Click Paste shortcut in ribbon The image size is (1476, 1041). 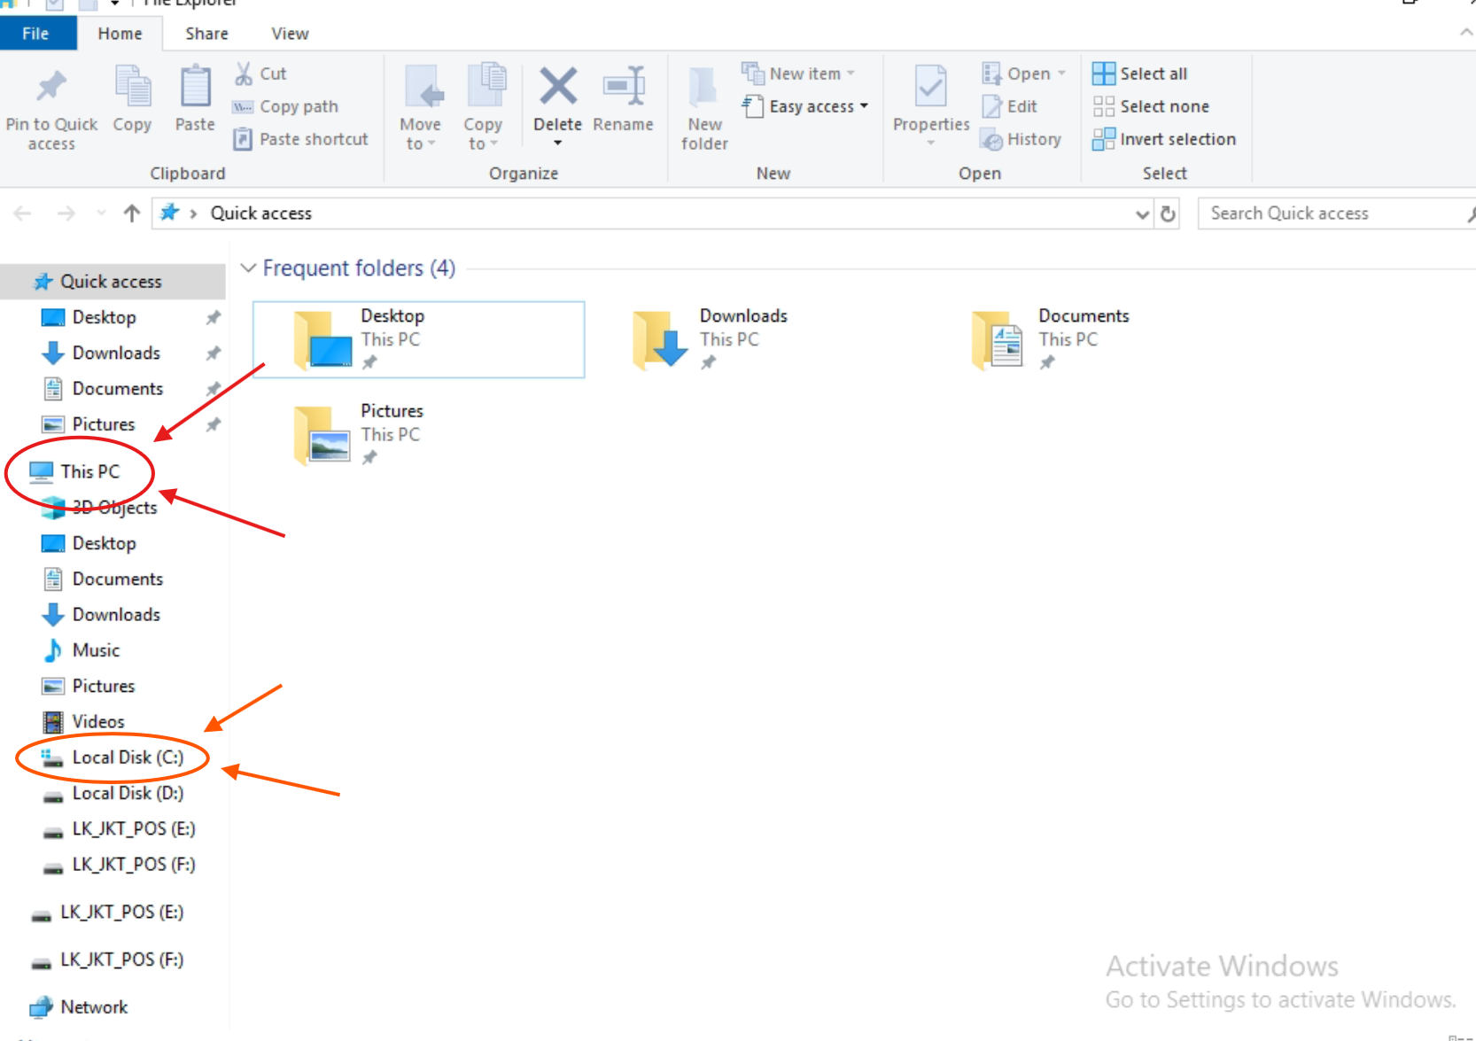pos(300,139)
